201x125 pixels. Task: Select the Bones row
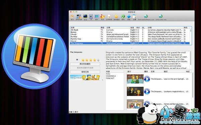click(130, 32)
